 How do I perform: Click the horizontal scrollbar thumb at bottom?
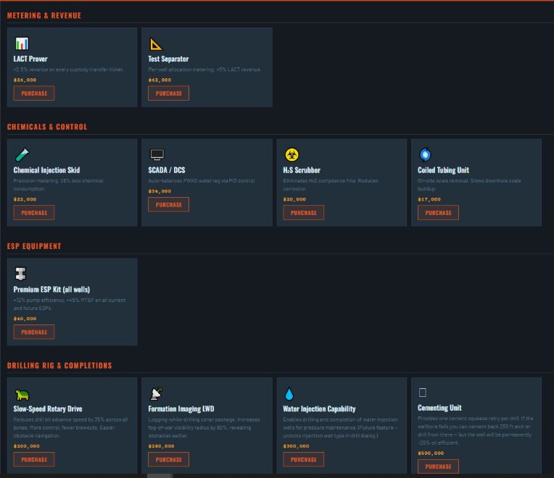pos(160,476)
